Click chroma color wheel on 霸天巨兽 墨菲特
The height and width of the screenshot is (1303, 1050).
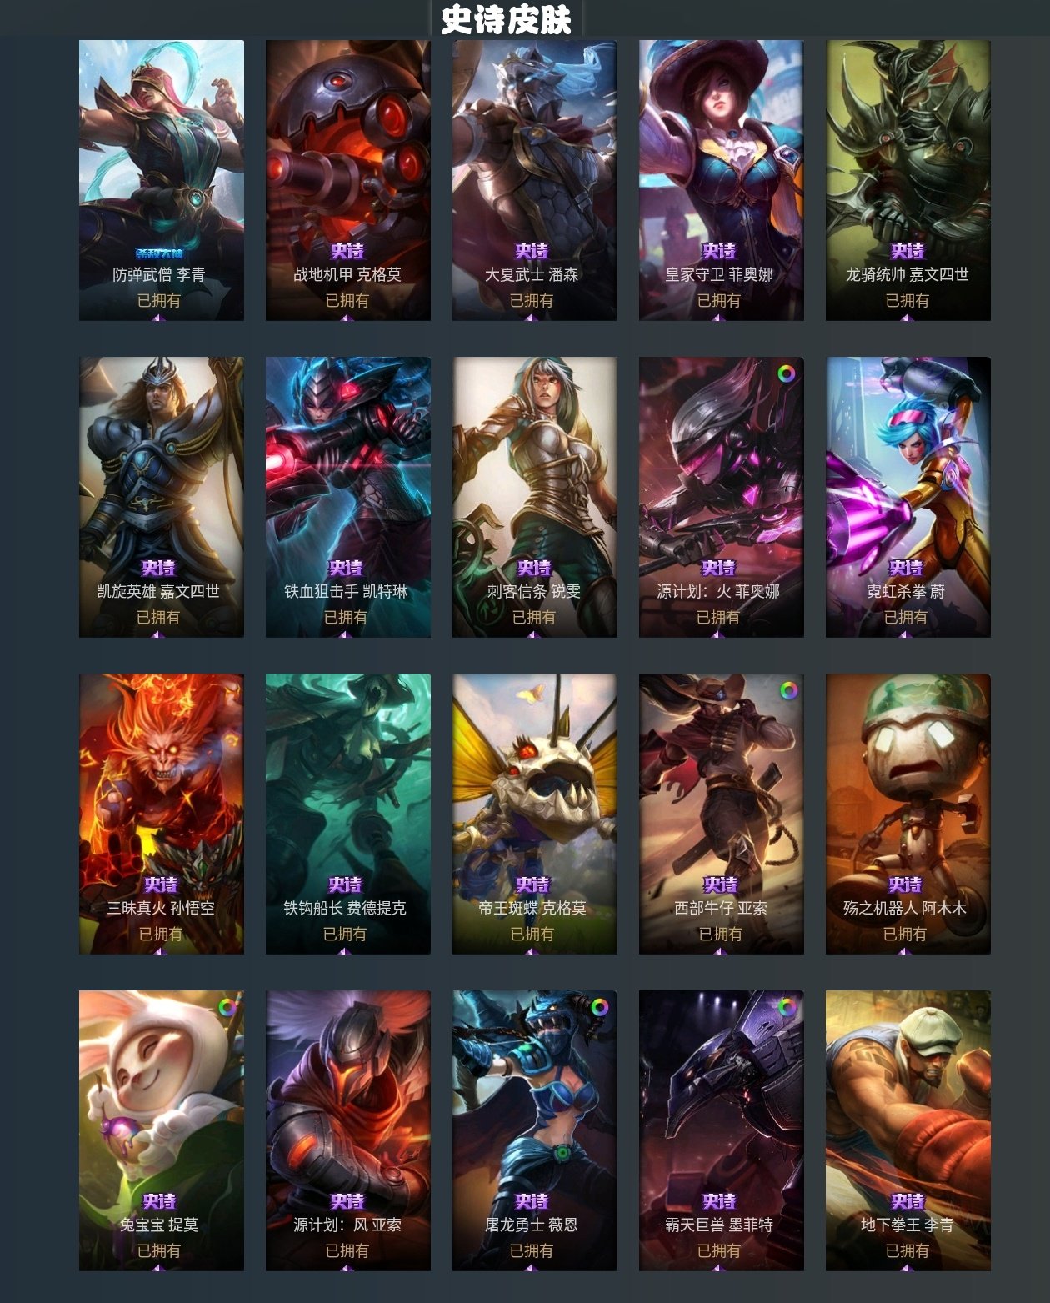click(786, 1007)
